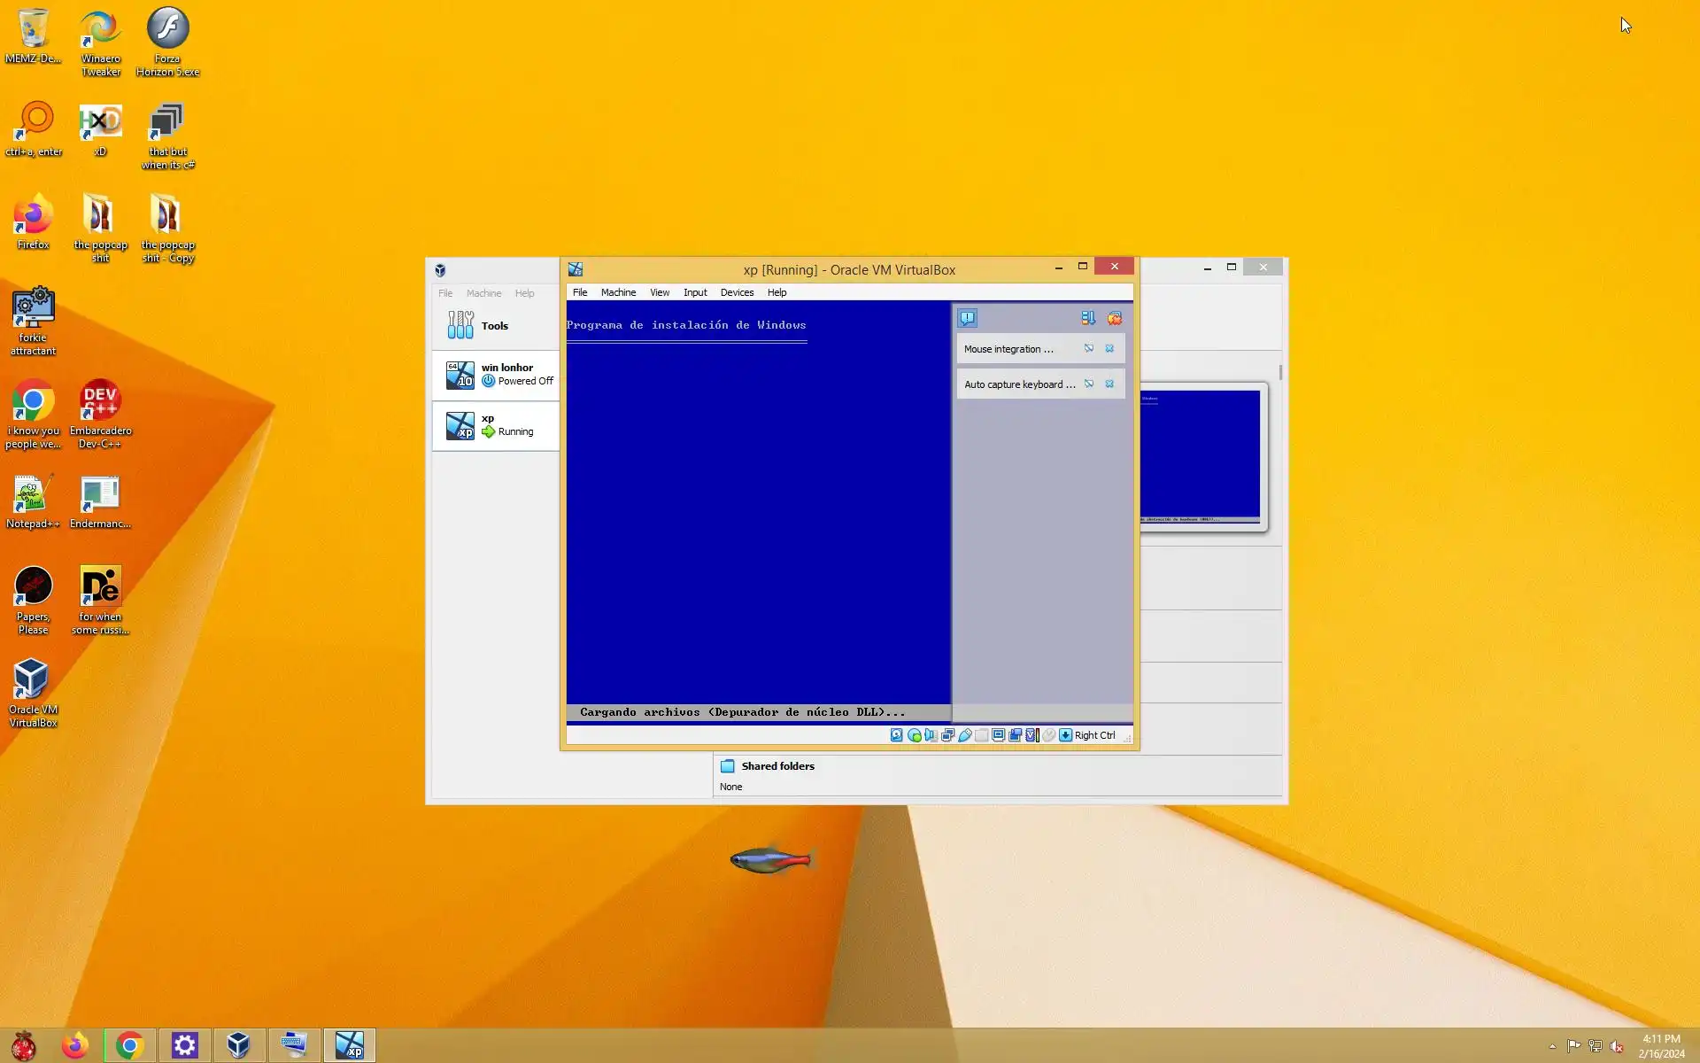
Task: Open the Input menu dropdown
Action: (695, 292)
